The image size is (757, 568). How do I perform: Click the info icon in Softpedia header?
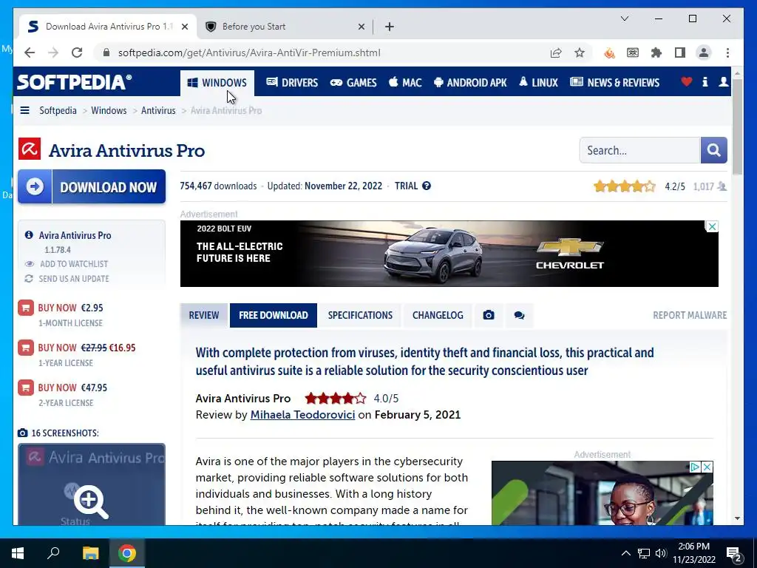[705, 81]
